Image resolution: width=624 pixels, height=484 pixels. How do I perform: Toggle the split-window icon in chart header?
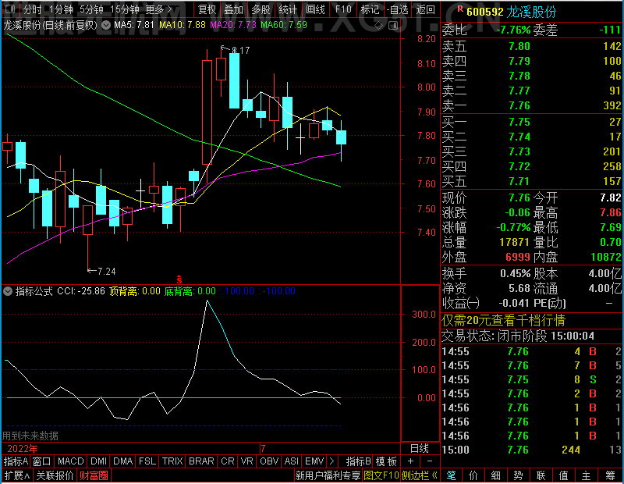(x=393, y=26)
